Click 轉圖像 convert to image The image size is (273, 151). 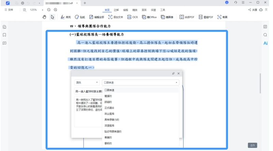point(167,17)
